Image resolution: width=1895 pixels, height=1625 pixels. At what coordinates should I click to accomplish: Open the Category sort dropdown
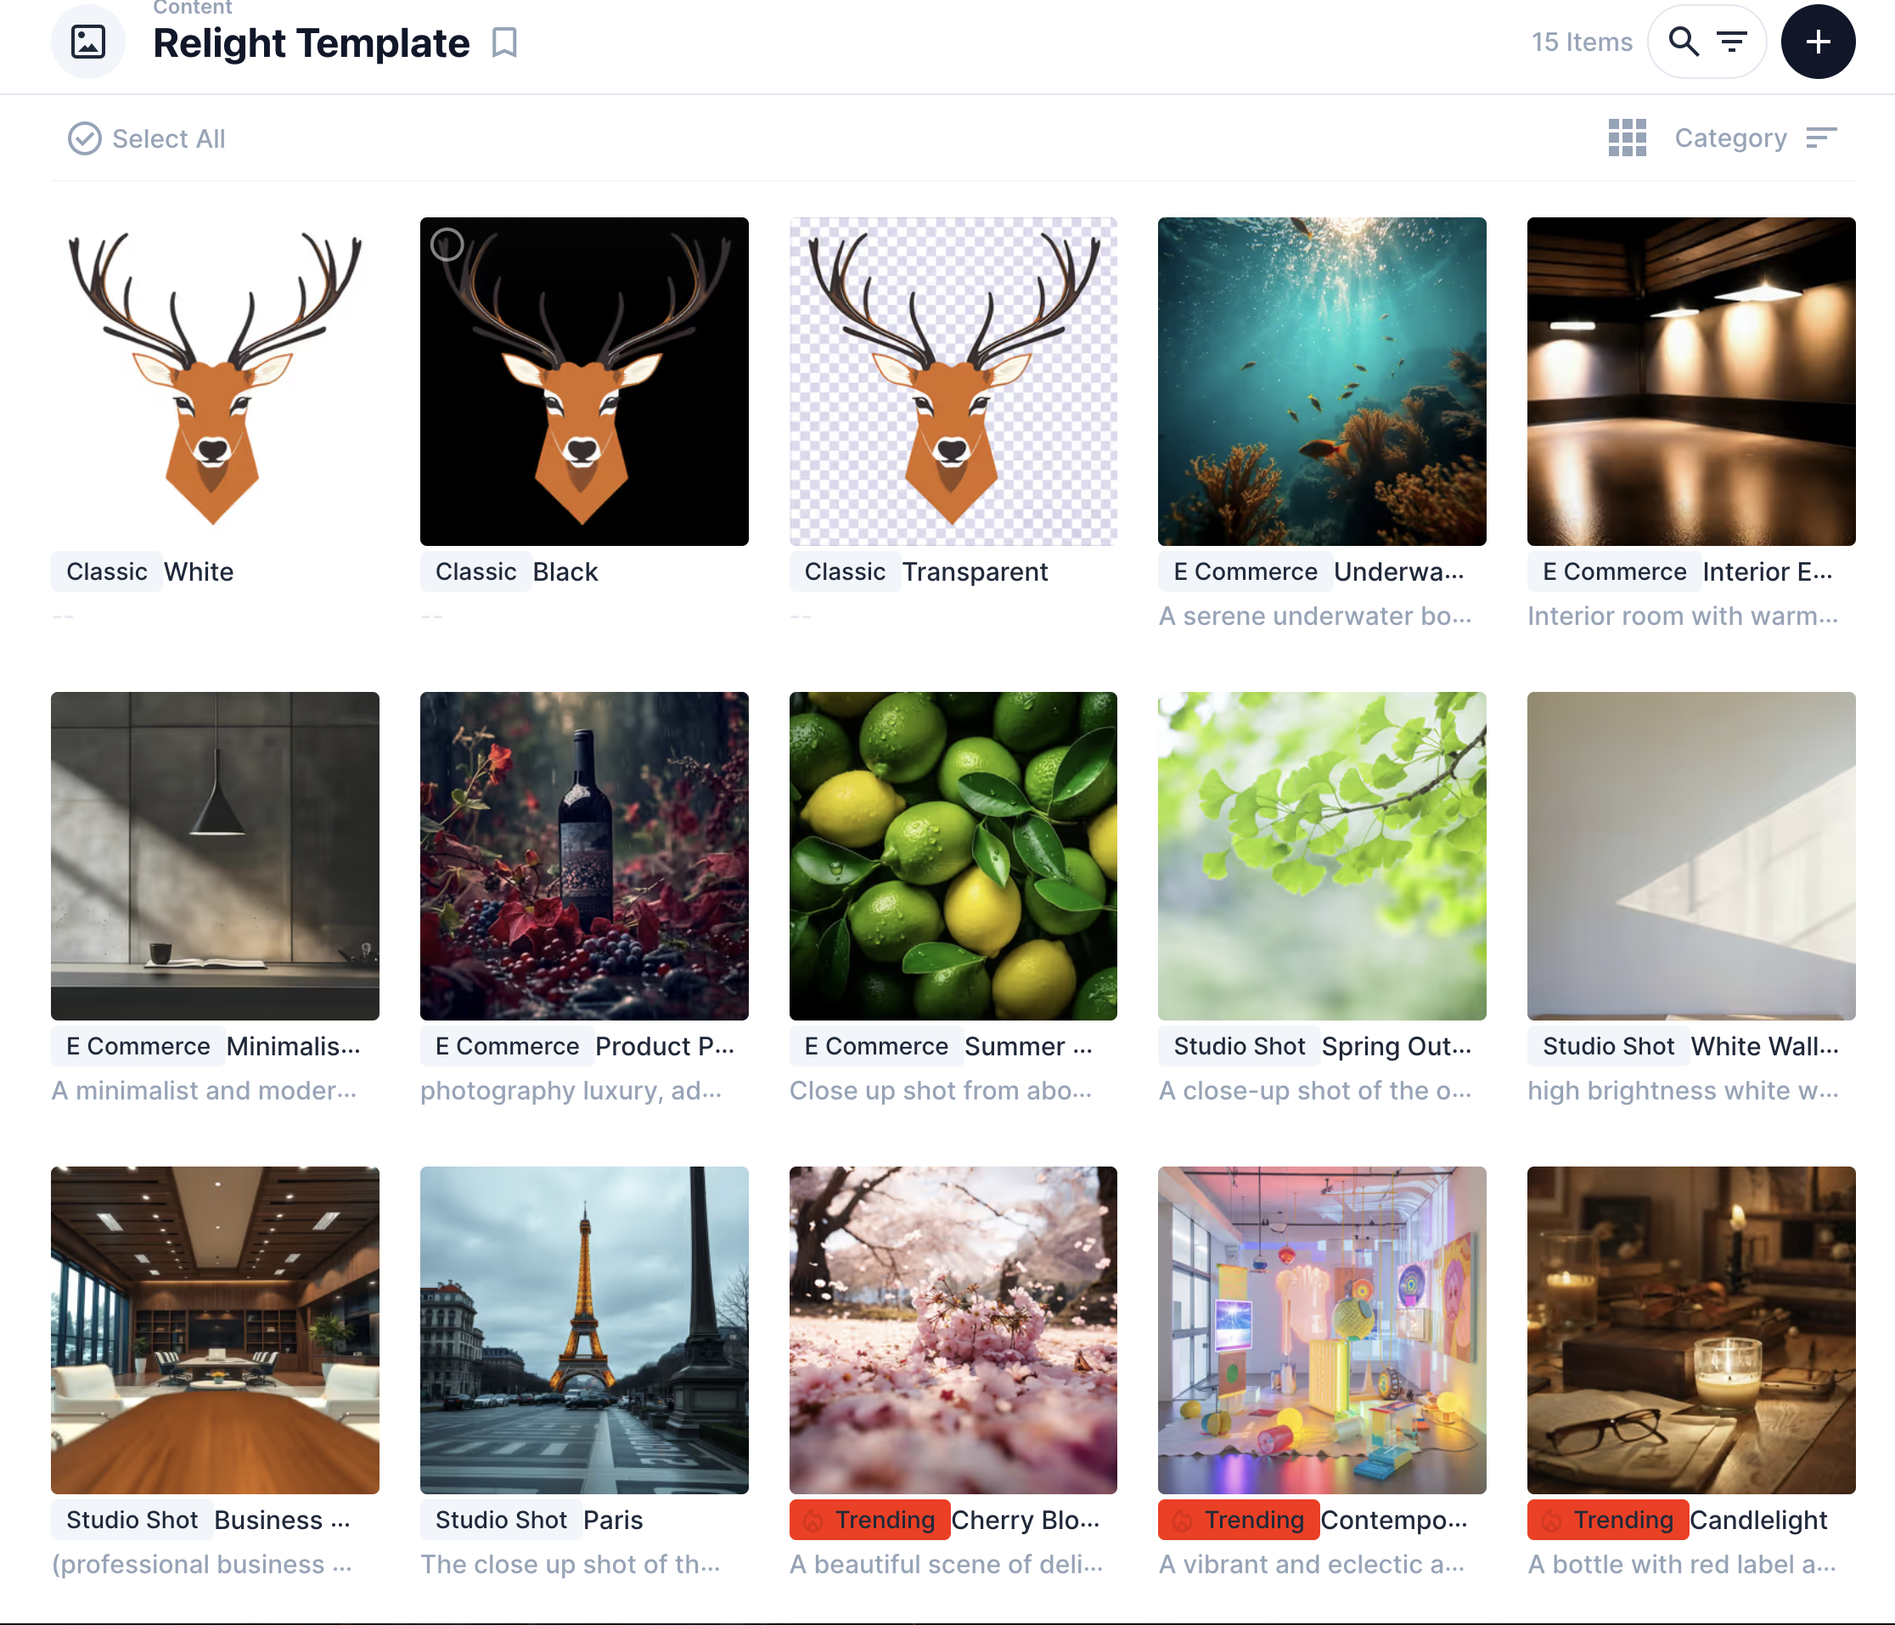(x=1729, y=138)
